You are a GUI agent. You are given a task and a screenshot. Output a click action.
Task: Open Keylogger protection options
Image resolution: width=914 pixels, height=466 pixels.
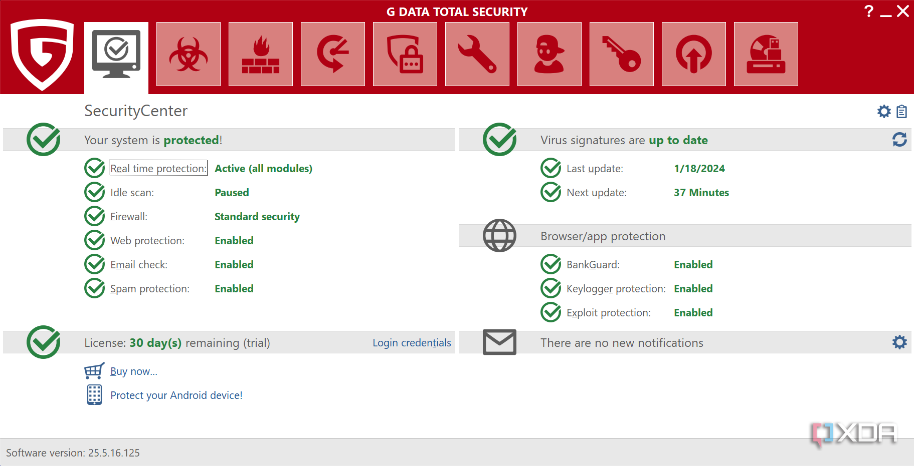(x=616, y=289)
